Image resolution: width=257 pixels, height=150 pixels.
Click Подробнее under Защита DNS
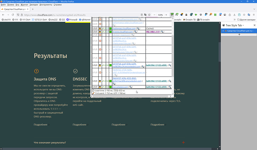41,125
